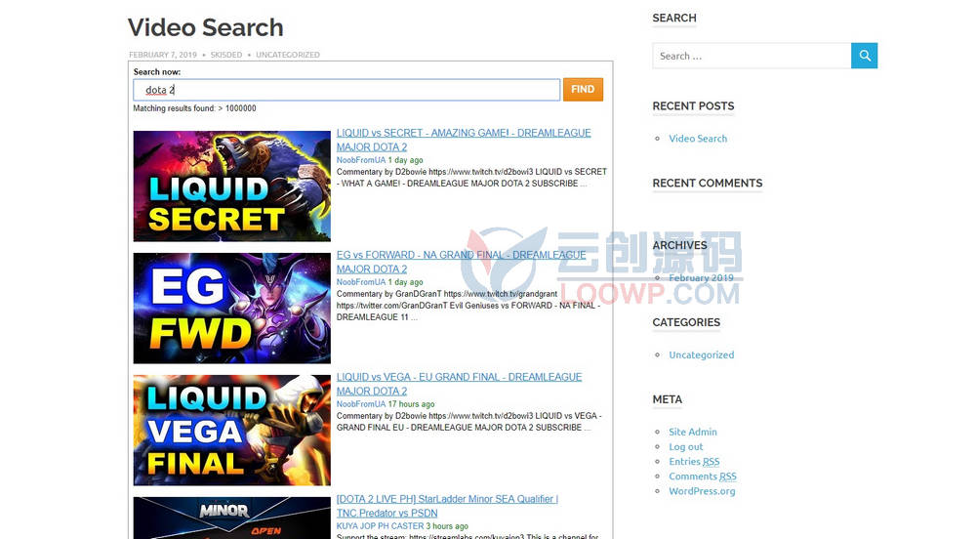Open NoobFromUA channel under EG vs FORWARD
The height and width of the screenshot is (539, 976).
(361, 282)
